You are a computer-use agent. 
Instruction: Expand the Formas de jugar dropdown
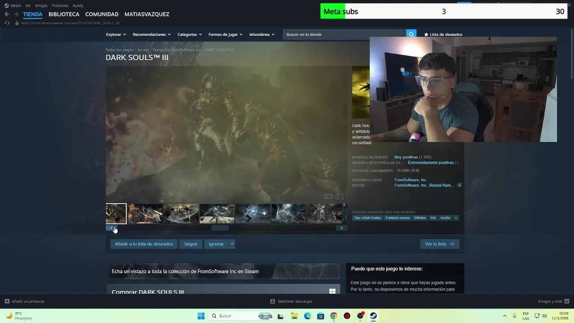225,35
